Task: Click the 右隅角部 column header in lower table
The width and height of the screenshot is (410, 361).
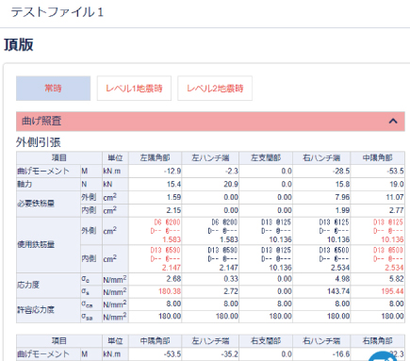Action: [377, 341]
